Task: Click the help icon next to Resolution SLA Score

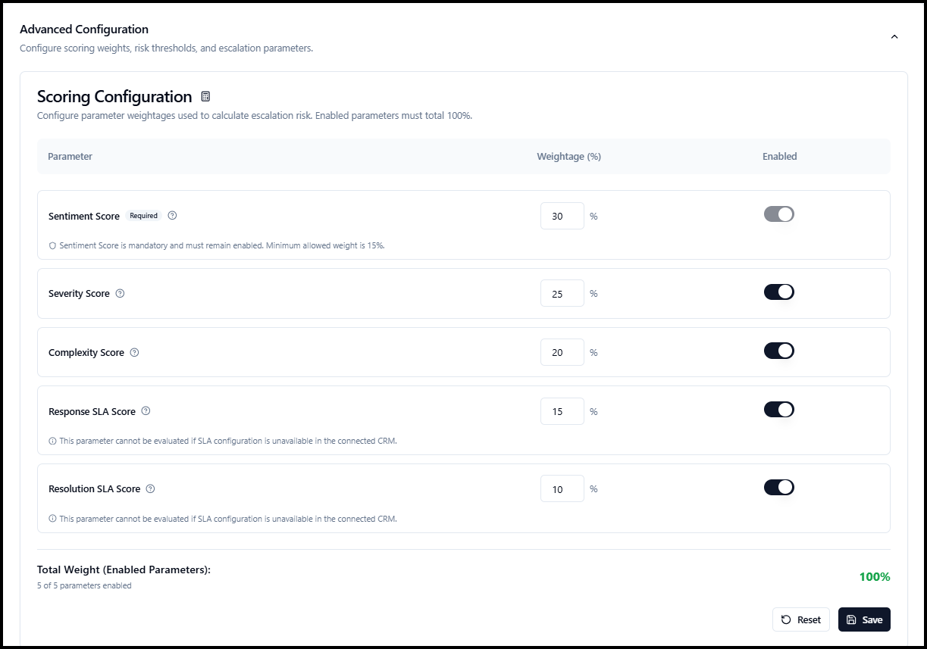Action: pyautogui.click(x=150, y=488)
